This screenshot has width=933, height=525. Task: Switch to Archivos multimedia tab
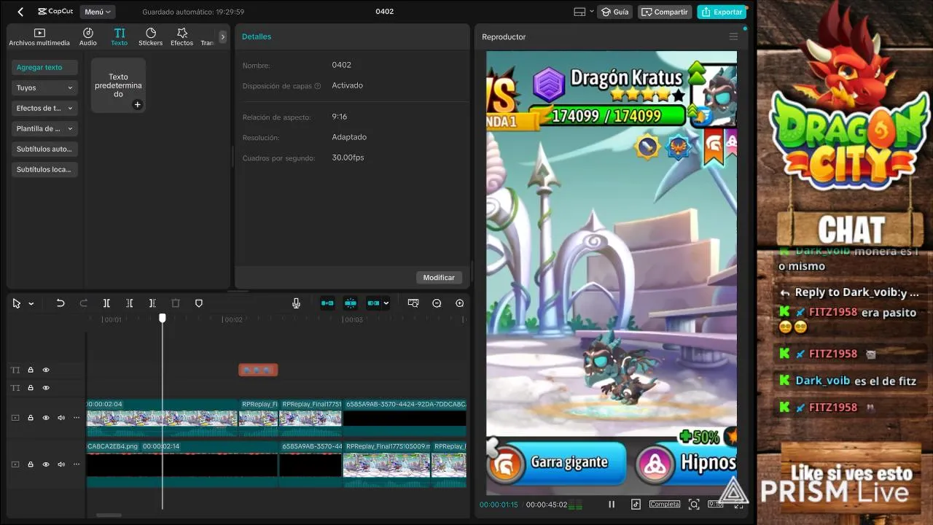coord(39,37)
